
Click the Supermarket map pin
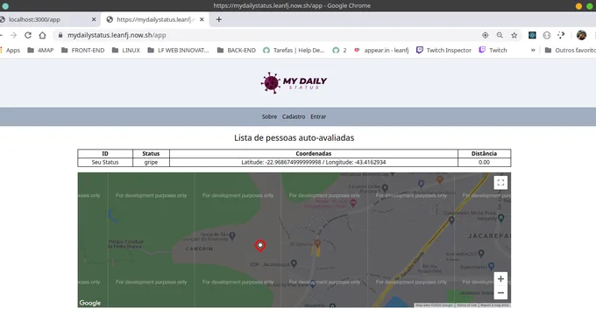click(491, 266)
